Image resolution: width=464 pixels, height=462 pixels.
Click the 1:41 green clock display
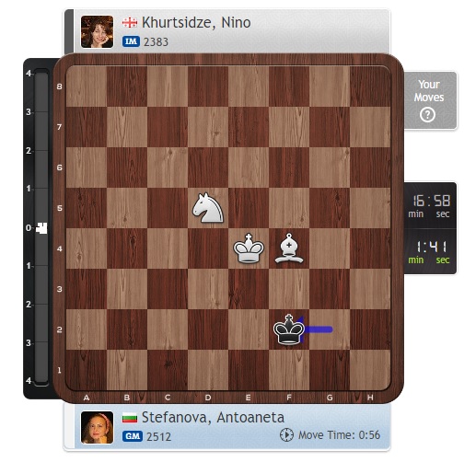click(430, 252)
